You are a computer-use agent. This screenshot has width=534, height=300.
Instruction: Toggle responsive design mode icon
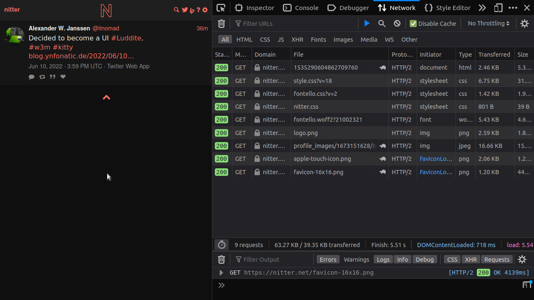pyautogui.click(x=498, y=7)
